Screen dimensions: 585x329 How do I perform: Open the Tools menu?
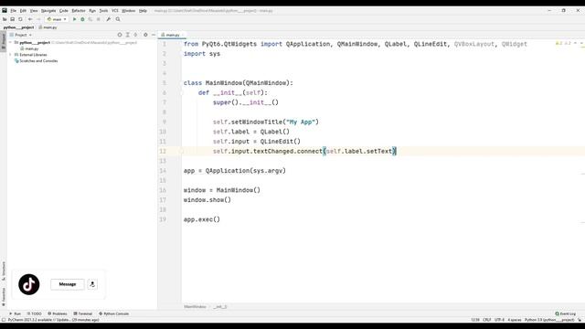pos(103,11)
